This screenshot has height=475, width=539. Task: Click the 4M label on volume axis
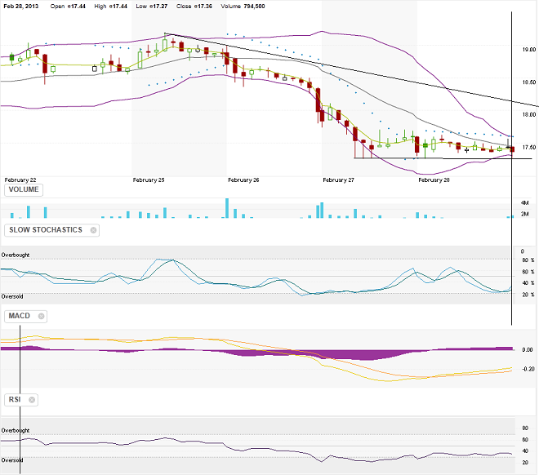pos(525,202)
